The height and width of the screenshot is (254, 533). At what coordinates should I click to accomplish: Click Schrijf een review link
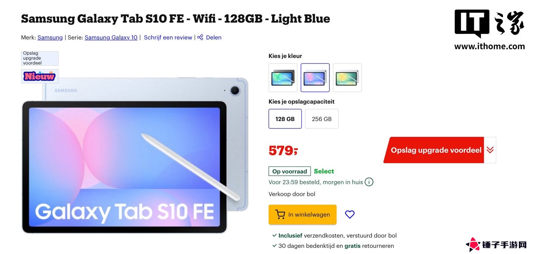[x=168, y=37]
